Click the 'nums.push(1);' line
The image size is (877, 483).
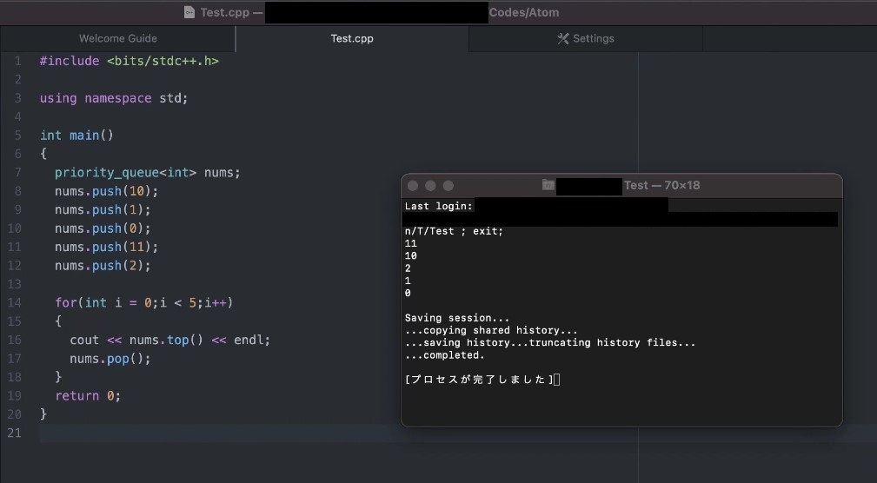103,209
